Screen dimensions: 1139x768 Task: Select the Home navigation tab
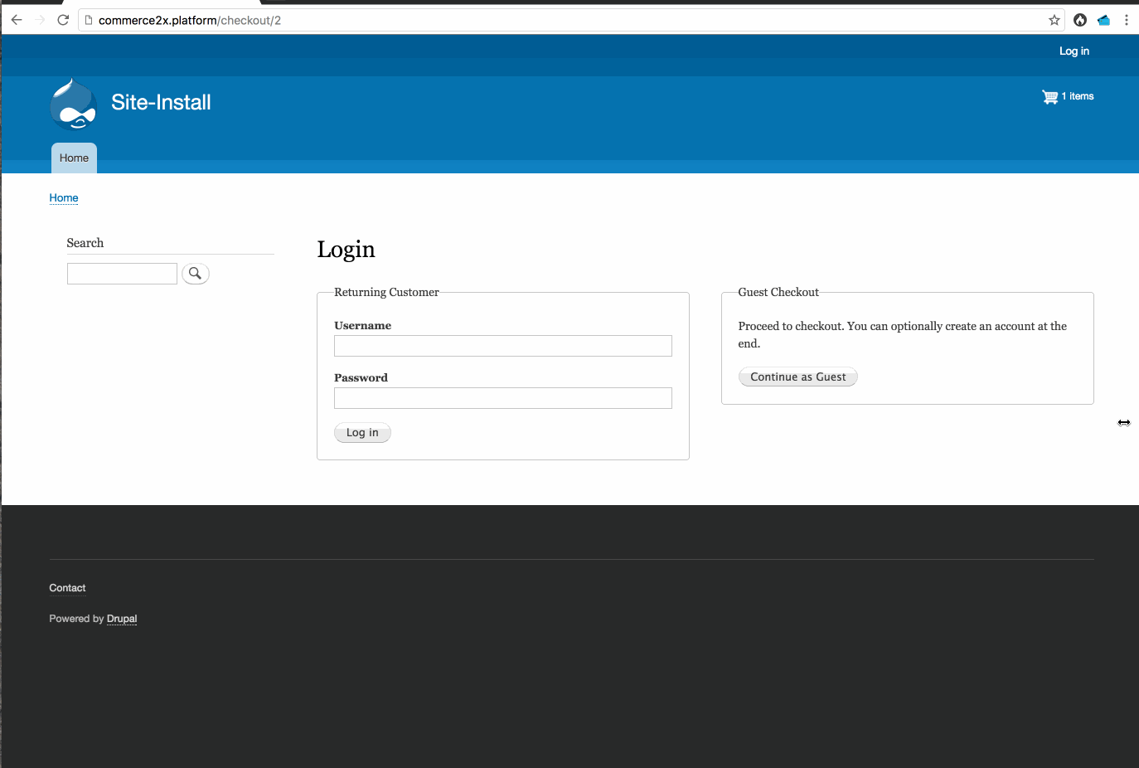pyautogui.click(x=74, y=158)
